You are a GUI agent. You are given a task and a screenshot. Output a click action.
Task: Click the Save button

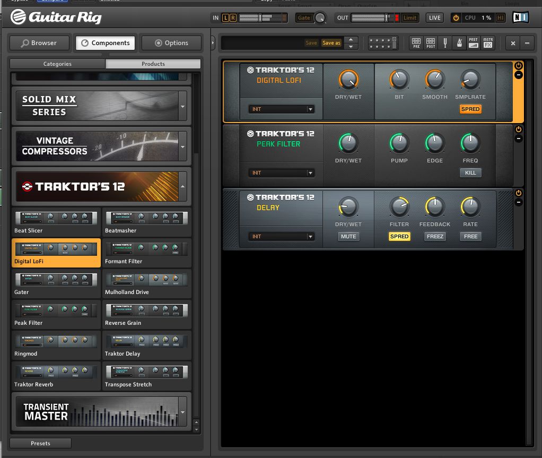coord(311,43)
